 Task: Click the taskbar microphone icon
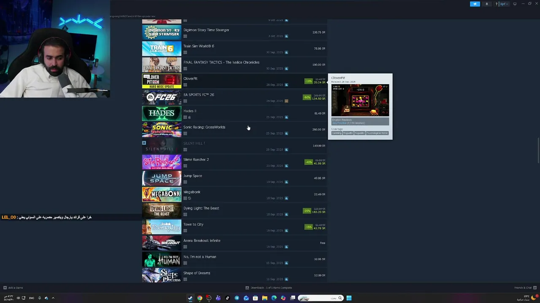click(x=40, y=298)
